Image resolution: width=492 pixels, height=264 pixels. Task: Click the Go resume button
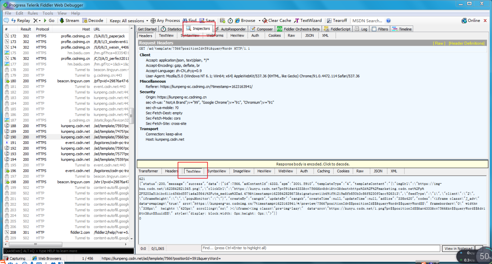click(x=49, y=21)
